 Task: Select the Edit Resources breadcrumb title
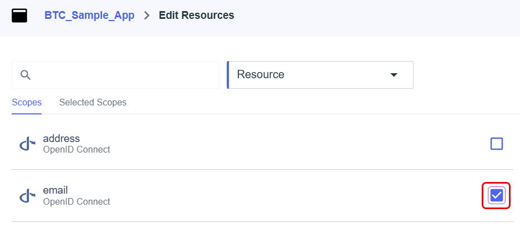click(x=196, y=16)
